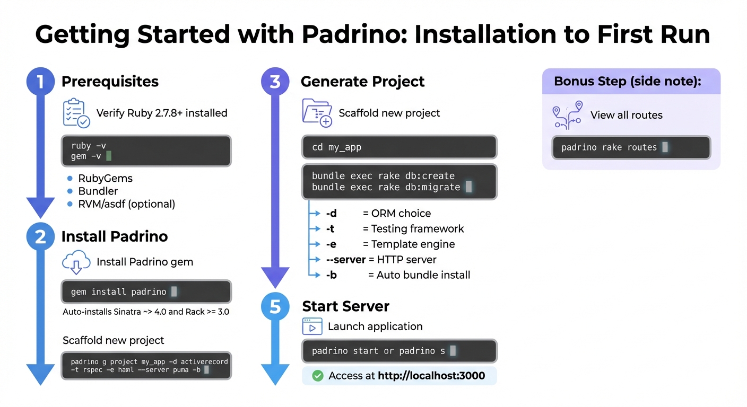This screenshot has width=747, height=407.
Task: Select the "Start Server" section heading
Action: [345, 306]
